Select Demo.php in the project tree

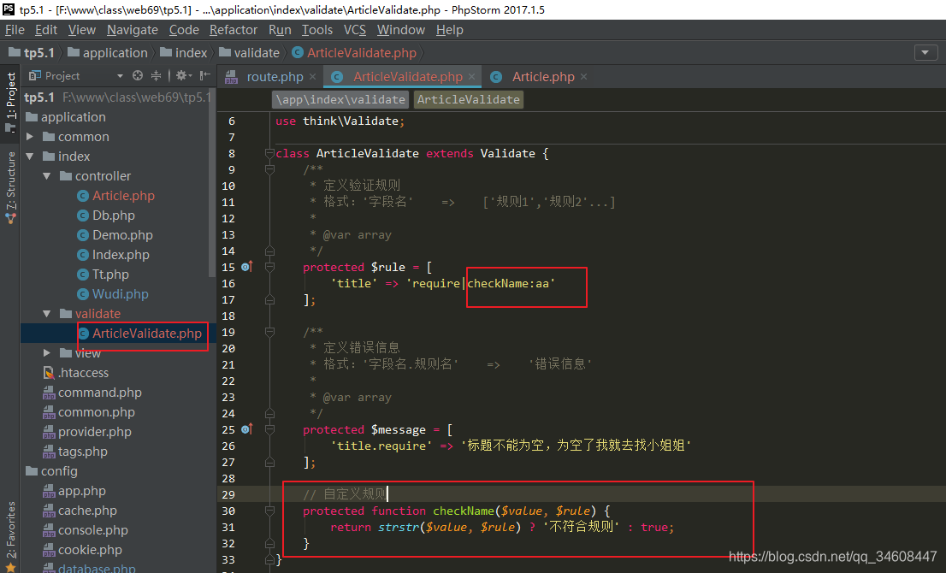(115, 235)
